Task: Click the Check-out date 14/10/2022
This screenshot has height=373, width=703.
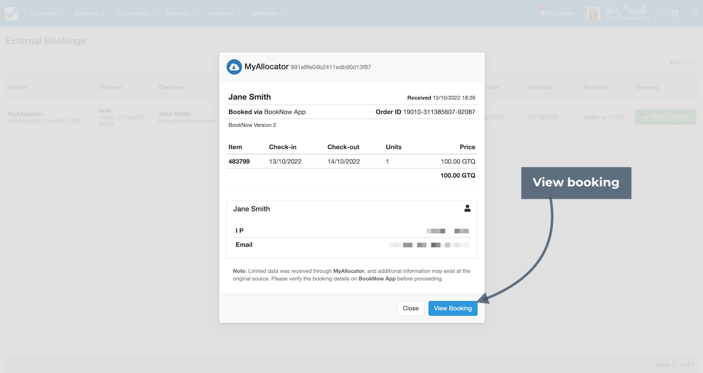Action: 344,161
